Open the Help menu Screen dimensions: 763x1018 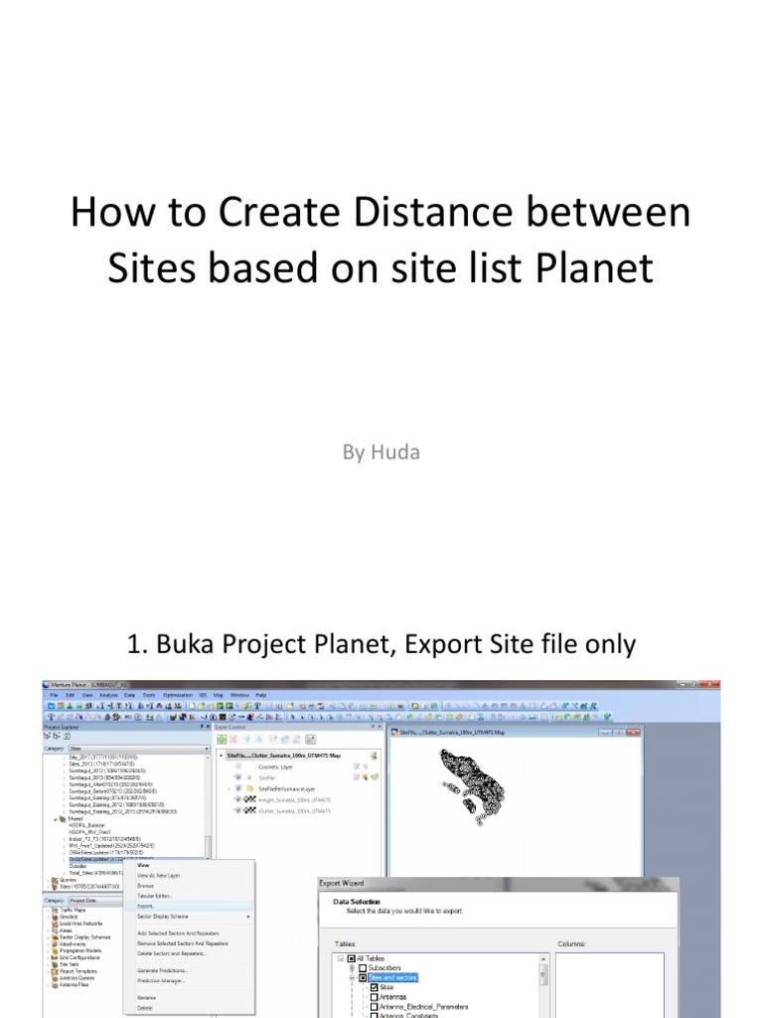point(261,695)
